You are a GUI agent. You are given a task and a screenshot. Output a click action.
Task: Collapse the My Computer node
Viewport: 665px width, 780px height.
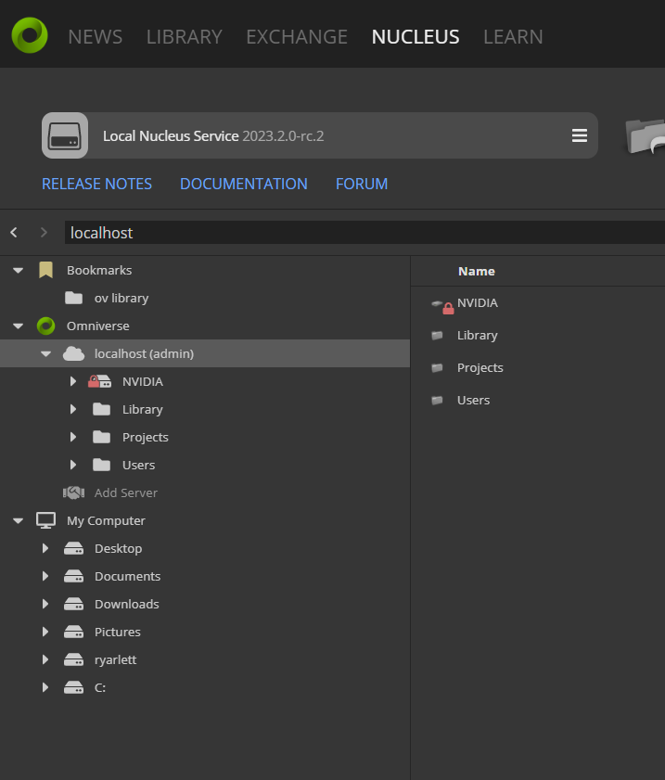pyautogui.click(x=18, y=521)
